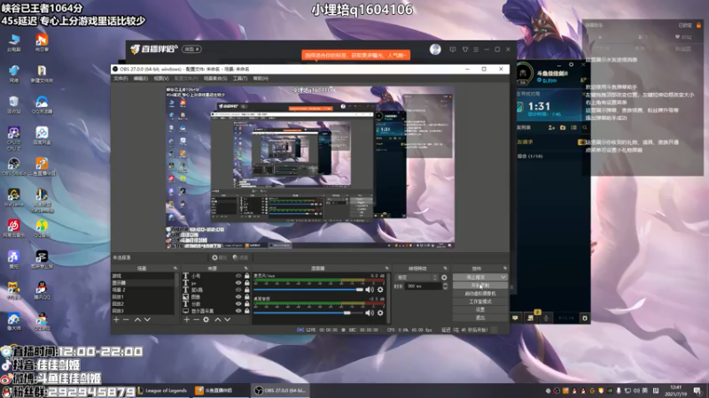The image size is (709, 398).
Task: Open League client settings gear near top
Action: [x=571, y=65]
